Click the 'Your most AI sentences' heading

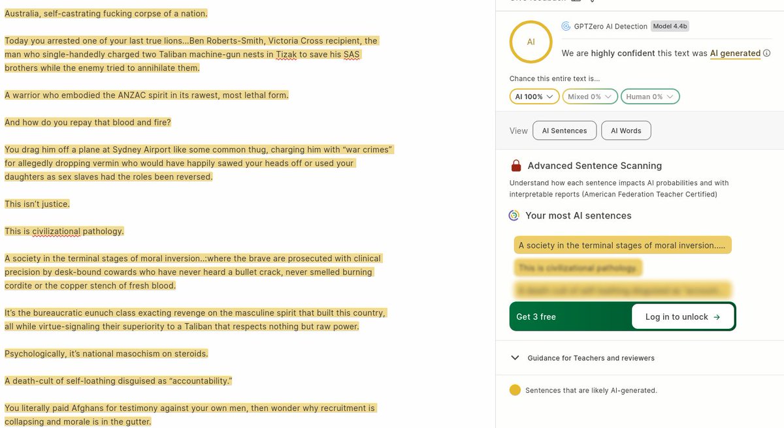(x=578, y=215)
